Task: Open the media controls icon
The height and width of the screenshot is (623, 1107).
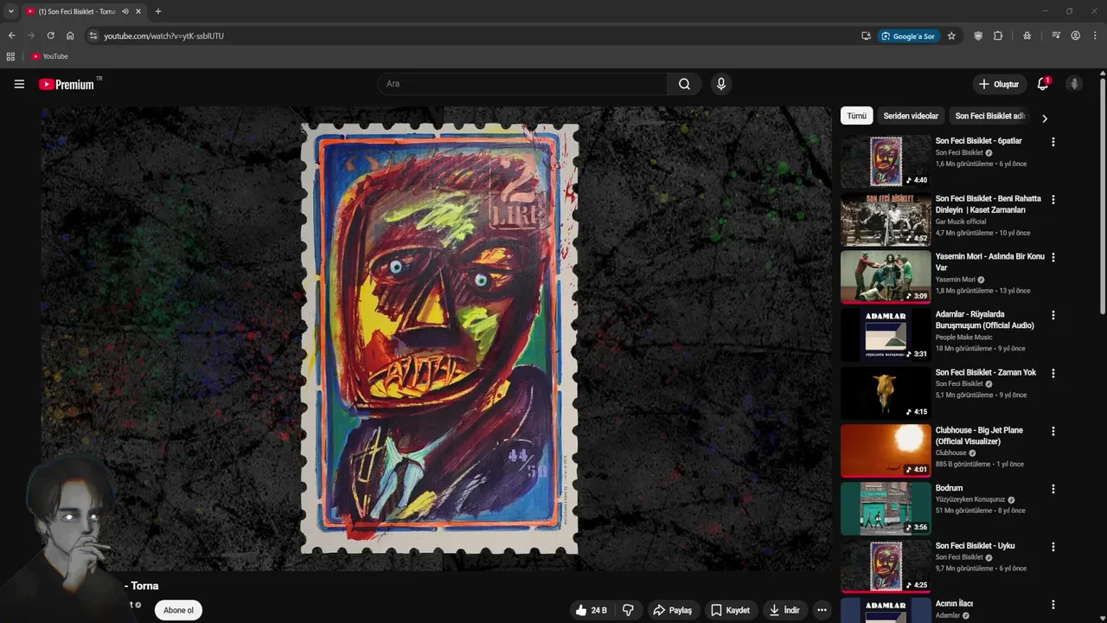Action: coord(1056,35)
